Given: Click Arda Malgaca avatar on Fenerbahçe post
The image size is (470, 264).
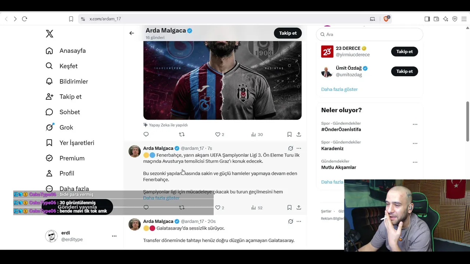Looking at the screenshot, I should [135, 151].
